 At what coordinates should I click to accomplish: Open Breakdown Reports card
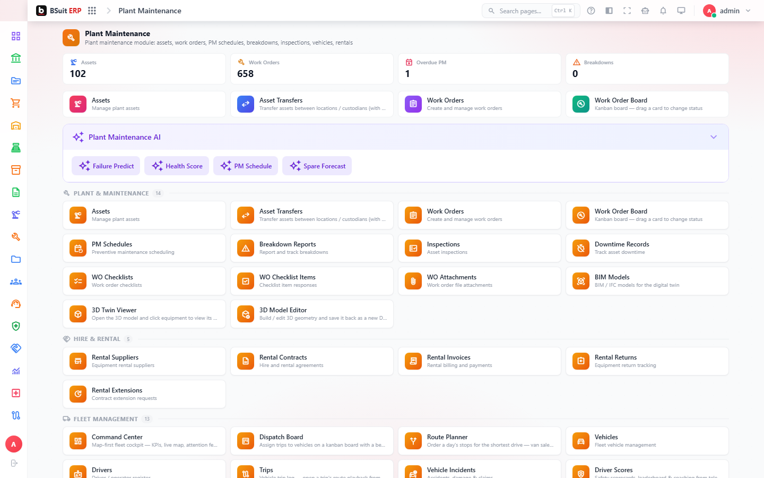click(312, 248)
